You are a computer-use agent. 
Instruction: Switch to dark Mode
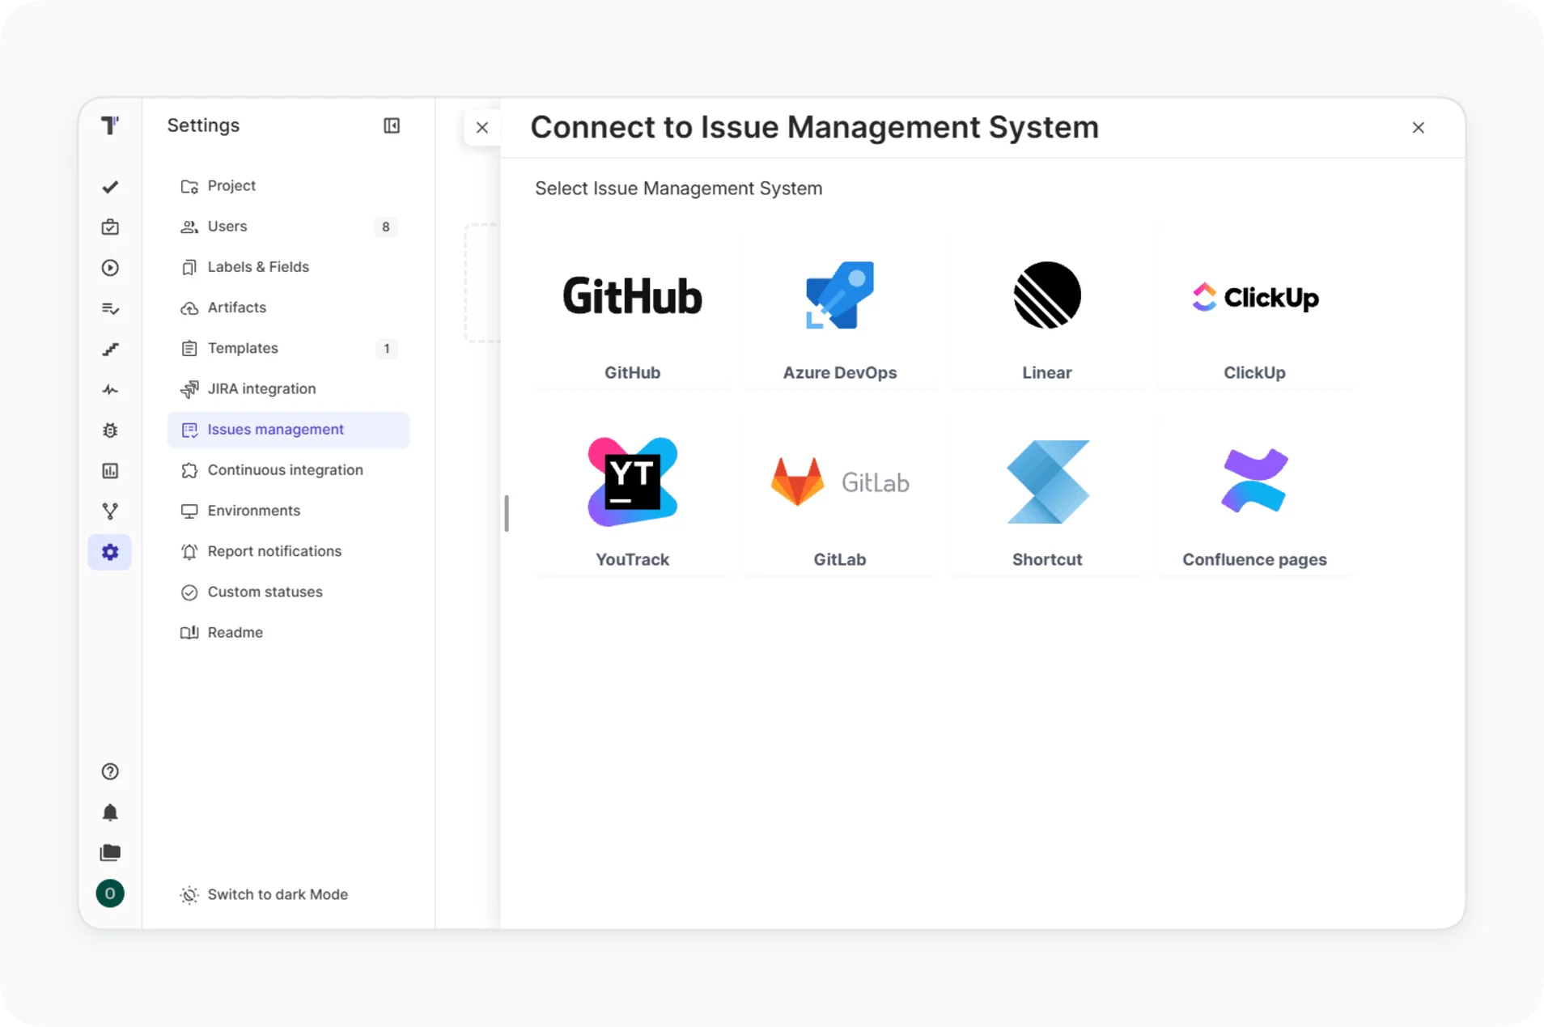click(265, 894)
